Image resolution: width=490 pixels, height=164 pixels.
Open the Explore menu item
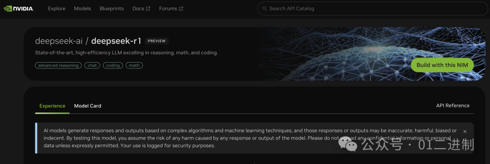[57, 9]
